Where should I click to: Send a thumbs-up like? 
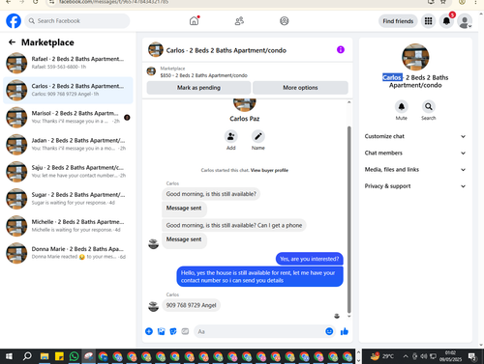click(345, 331)
